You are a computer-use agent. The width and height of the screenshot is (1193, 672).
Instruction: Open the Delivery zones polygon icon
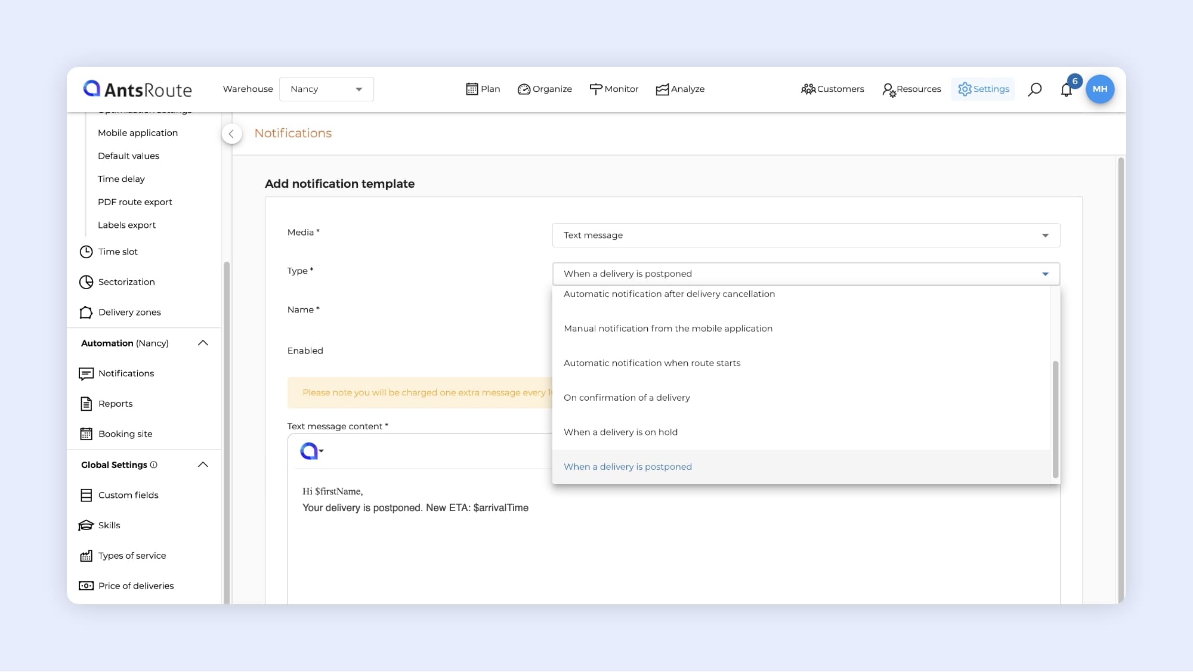86,312
